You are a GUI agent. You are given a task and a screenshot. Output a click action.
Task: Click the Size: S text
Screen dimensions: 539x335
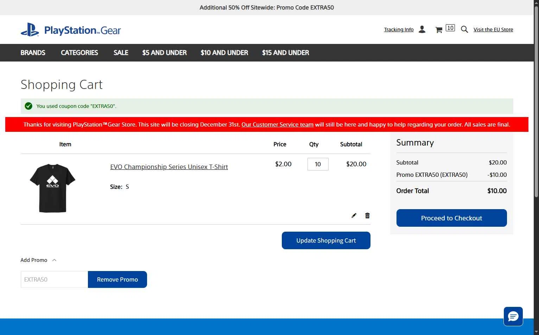pos(120,187)
